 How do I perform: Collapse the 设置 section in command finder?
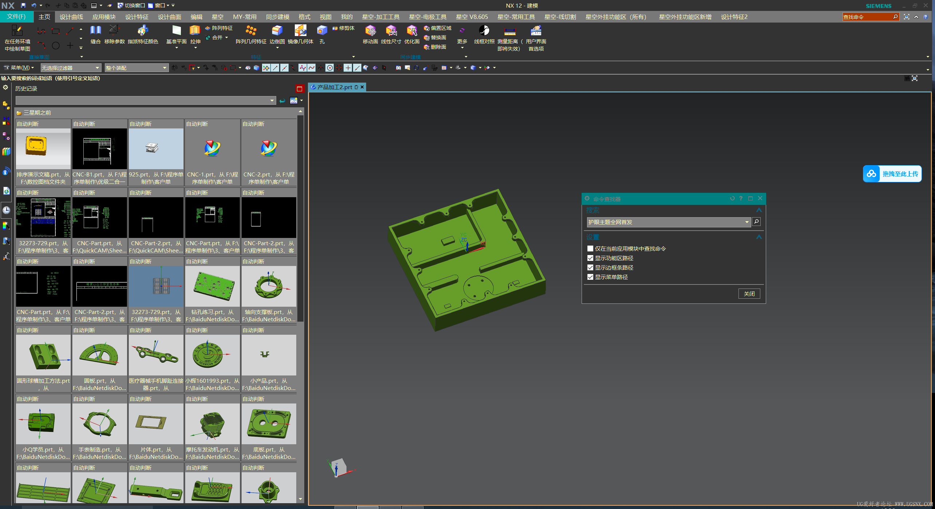click(x=759, y=237)
